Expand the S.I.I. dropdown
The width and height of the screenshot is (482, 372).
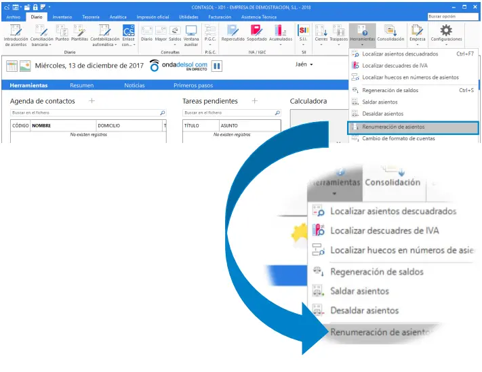tap(303, 45)
